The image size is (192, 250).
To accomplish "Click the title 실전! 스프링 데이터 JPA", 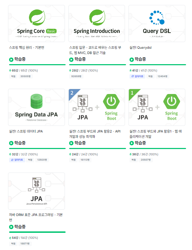I will point(26,131).
